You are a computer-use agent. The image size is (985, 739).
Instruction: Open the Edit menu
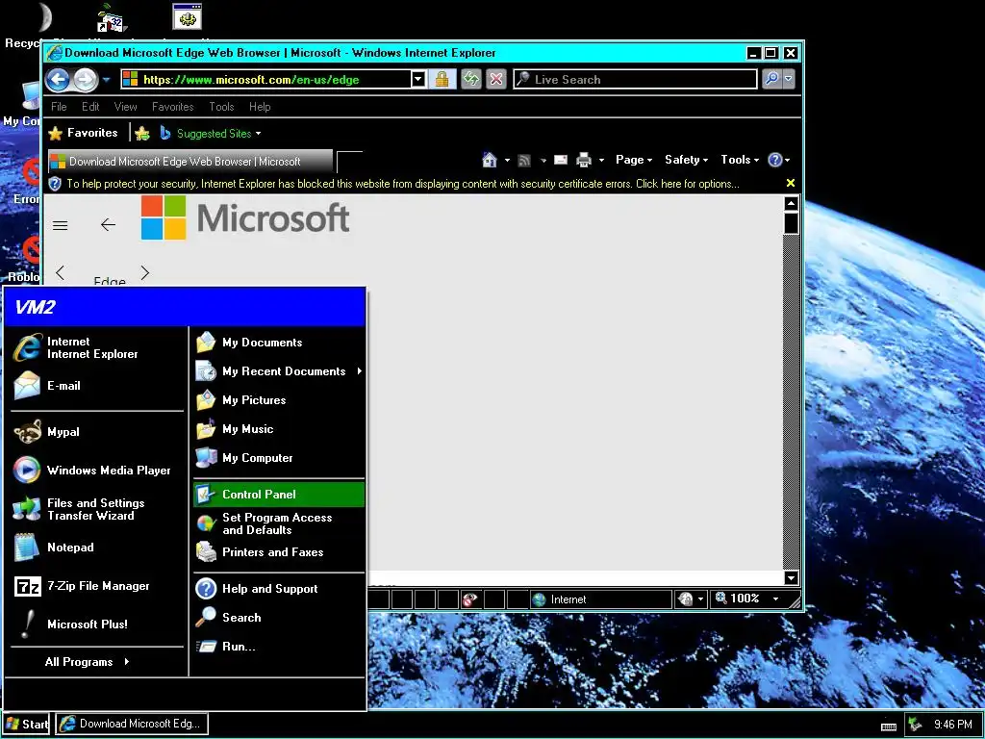point(90,107)
